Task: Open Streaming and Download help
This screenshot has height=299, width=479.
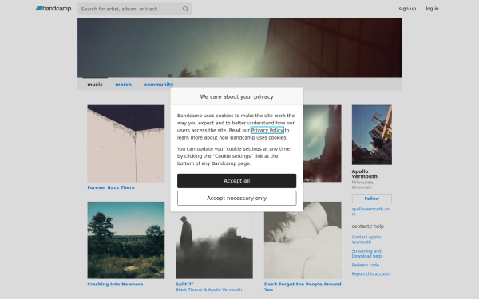Action: click(366, 254)
